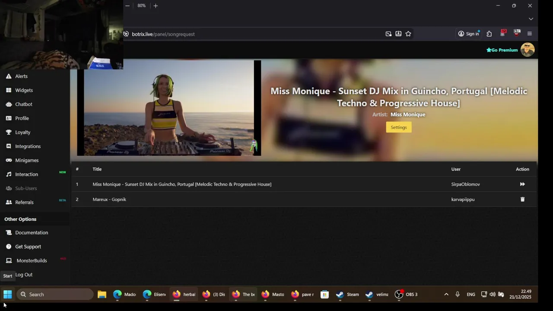Viewport: 553px width, 311px height.
Task: Click the 1k-badged extension icon in the toolbar
Action: coord(517,33)
